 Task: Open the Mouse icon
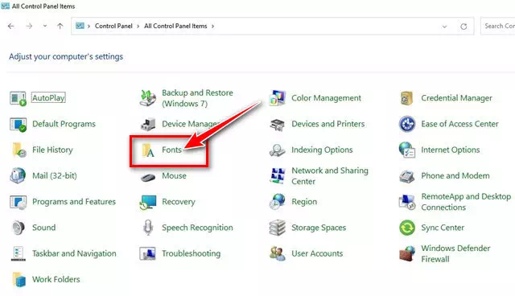148,177
